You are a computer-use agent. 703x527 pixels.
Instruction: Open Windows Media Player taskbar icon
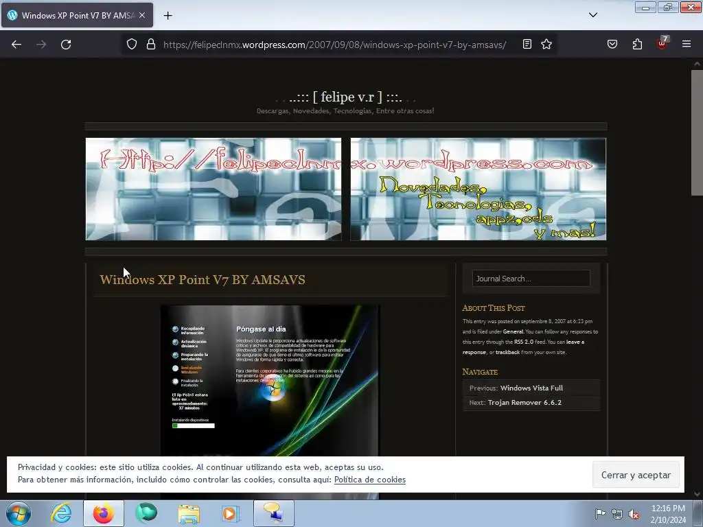(x=231, y=513)
